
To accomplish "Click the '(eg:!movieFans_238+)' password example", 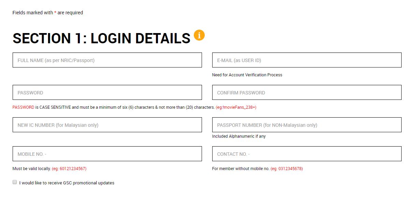I will (x=236, y=107).
